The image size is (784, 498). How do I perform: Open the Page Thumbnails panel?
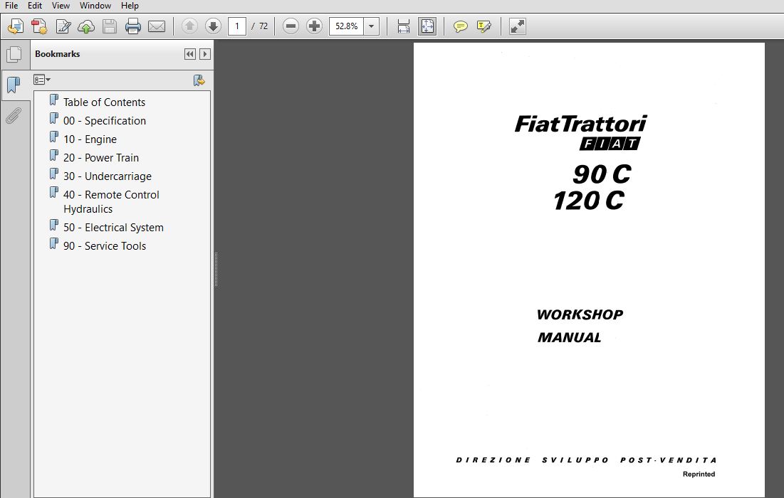coord(14,55)
